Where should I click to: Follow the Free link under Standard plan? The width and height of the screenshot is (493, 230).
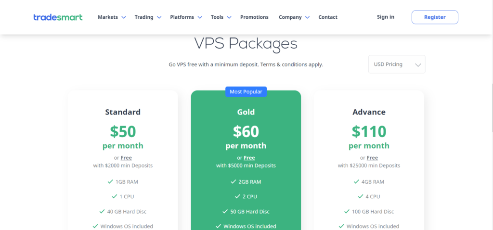coord(126,158)
